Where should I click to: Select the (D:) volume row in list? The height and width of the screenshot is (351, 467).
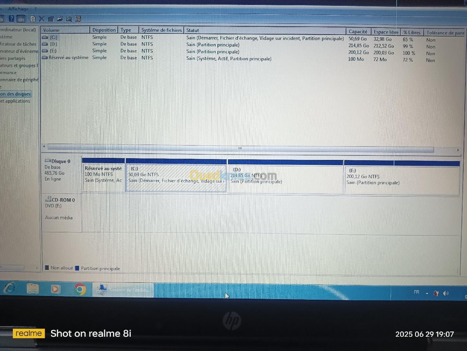(53, 44)
